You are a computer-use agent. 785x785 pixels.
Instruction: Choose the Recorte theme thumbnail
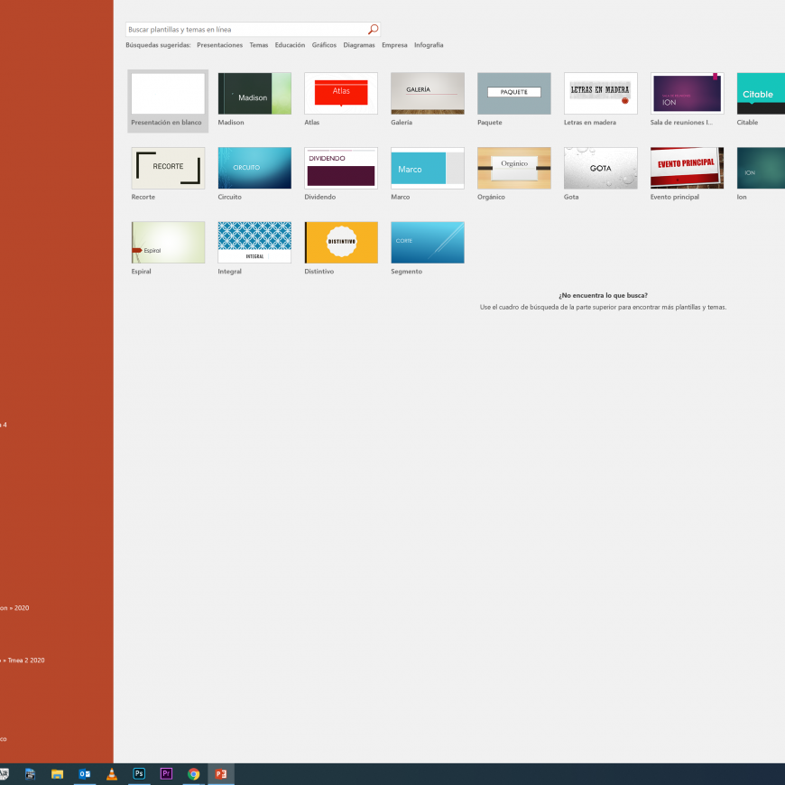[x=168, y=168]
